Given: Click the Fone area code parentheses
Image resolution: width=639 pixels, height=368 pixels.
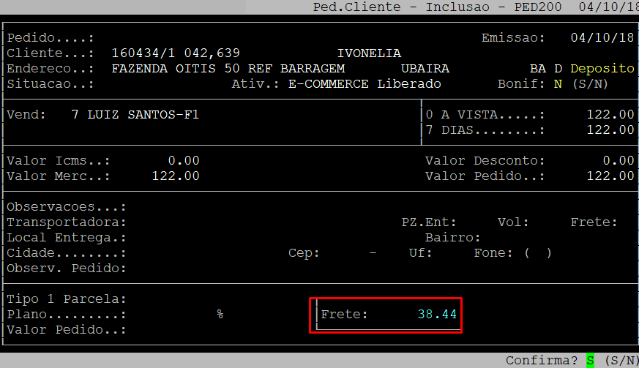Looking at the screenshot, I should (537, 253).
